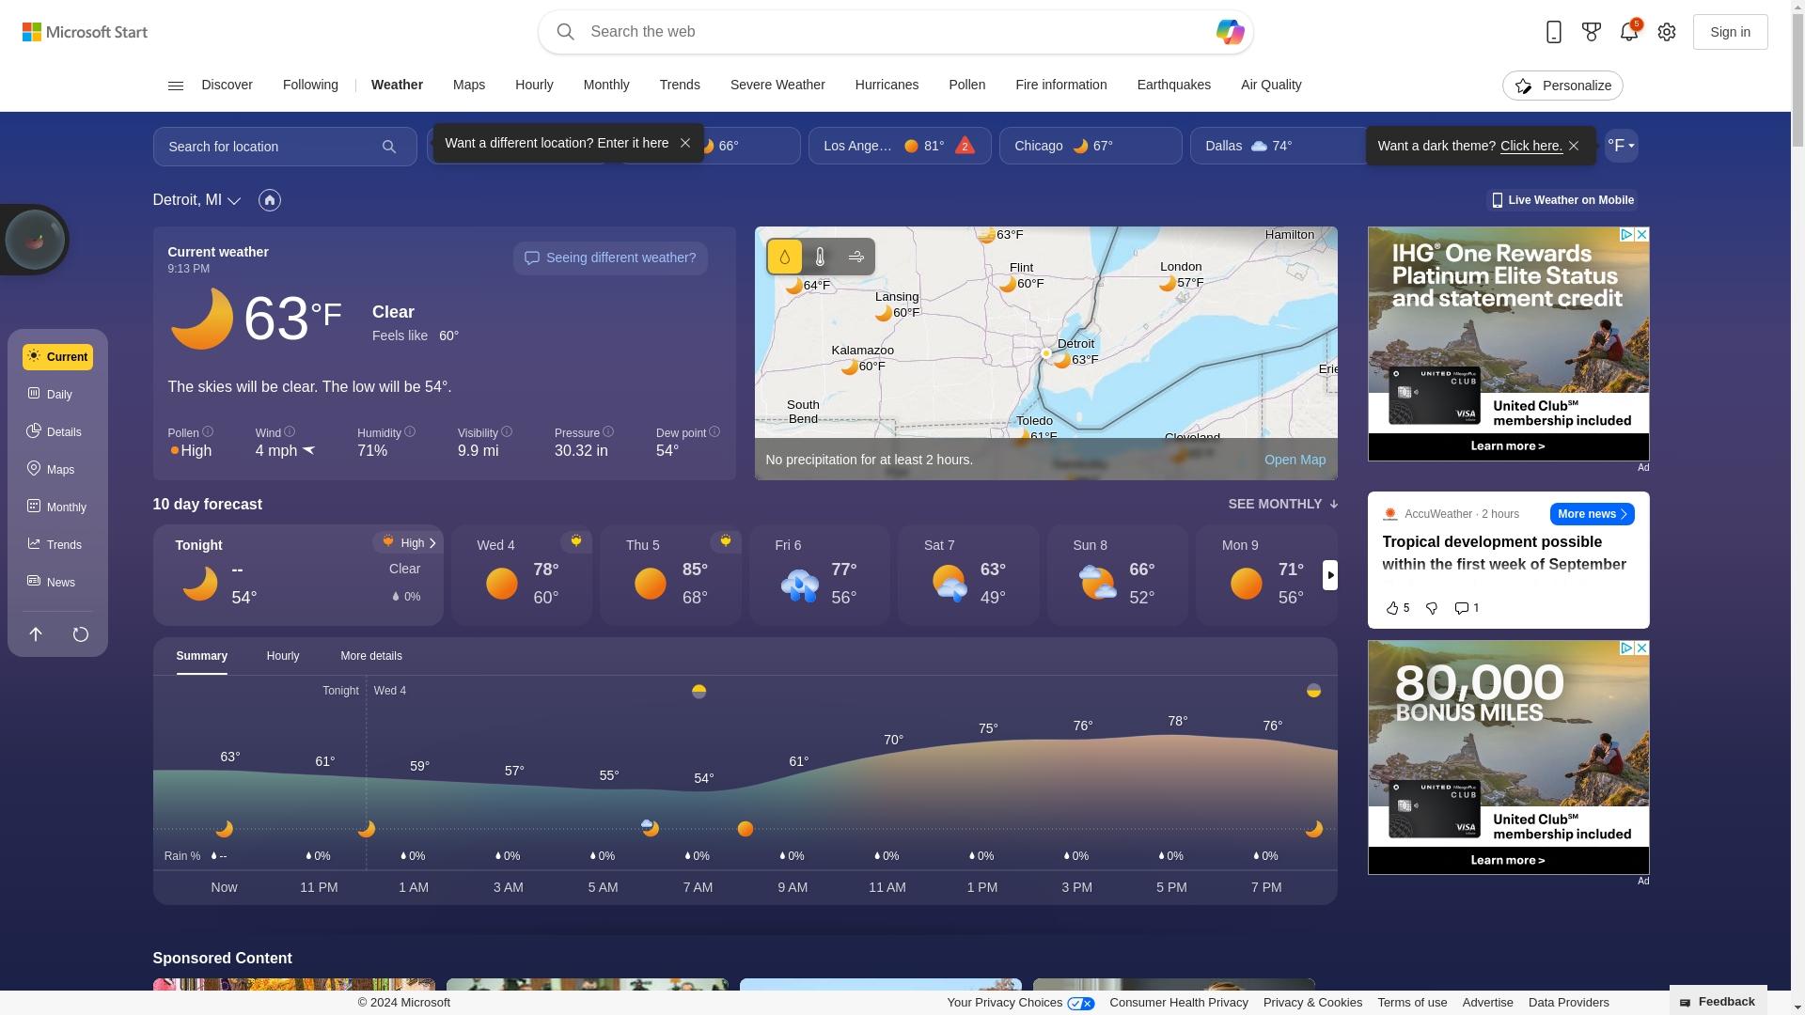Click the precipitation map layer icon
This screenshot has width=1805, height=1015.
(785, 257)
